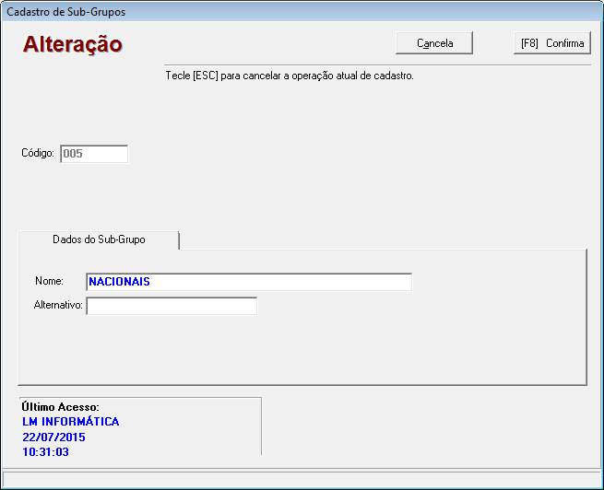Click the empty Alternativo input field
This screenshot has width=604, height=490.
point(172,306)
